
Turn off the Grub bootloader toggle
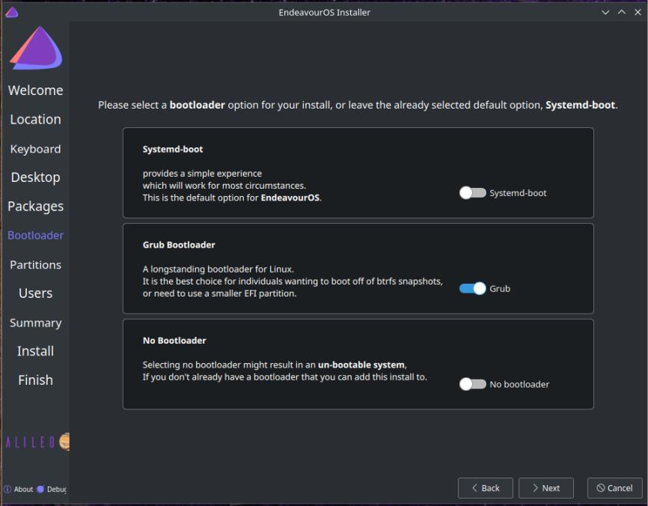(472, 288)
